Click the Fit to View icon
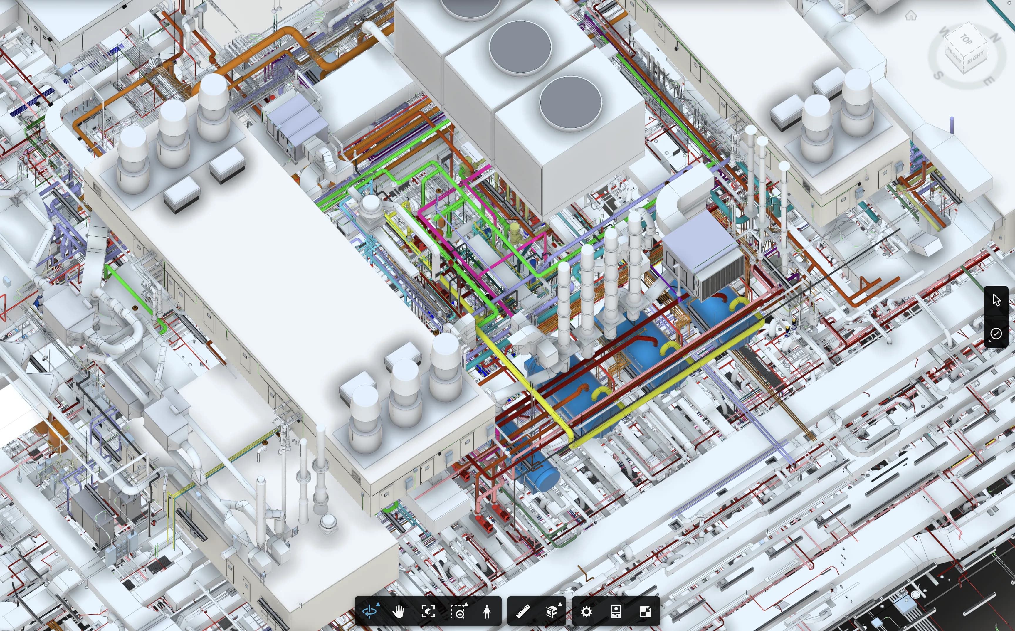The width and height of the screenshot is (1015, 631). pos(428,611)
